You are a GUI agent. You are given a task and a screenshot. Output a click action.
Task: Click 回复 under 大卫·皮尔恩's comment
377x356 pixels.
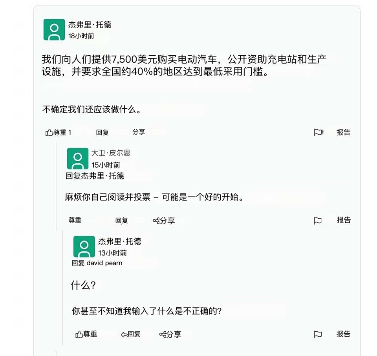[122, 221]
